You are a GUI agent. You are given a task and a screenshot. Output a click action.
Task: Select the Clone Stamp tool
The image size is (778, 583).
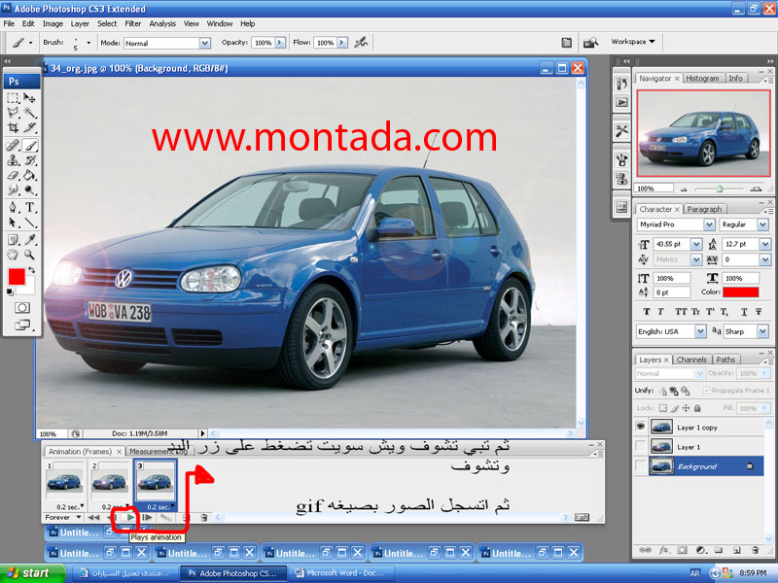(x=14, y=160)
